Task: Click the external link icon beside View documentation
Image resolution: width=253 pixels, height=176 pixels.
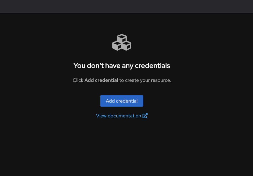Action: [145, 116]
